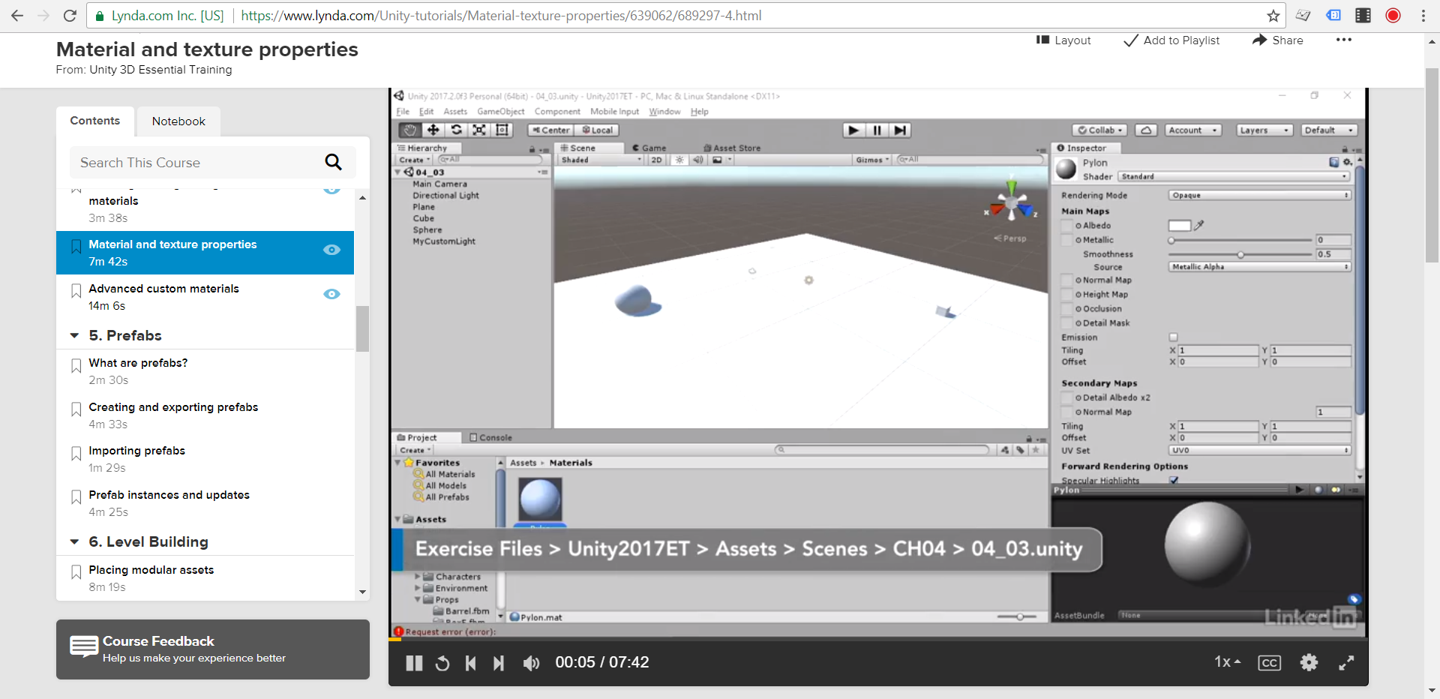
Task: Bookmark What are prefabs? video
Action: click(76, 365)
